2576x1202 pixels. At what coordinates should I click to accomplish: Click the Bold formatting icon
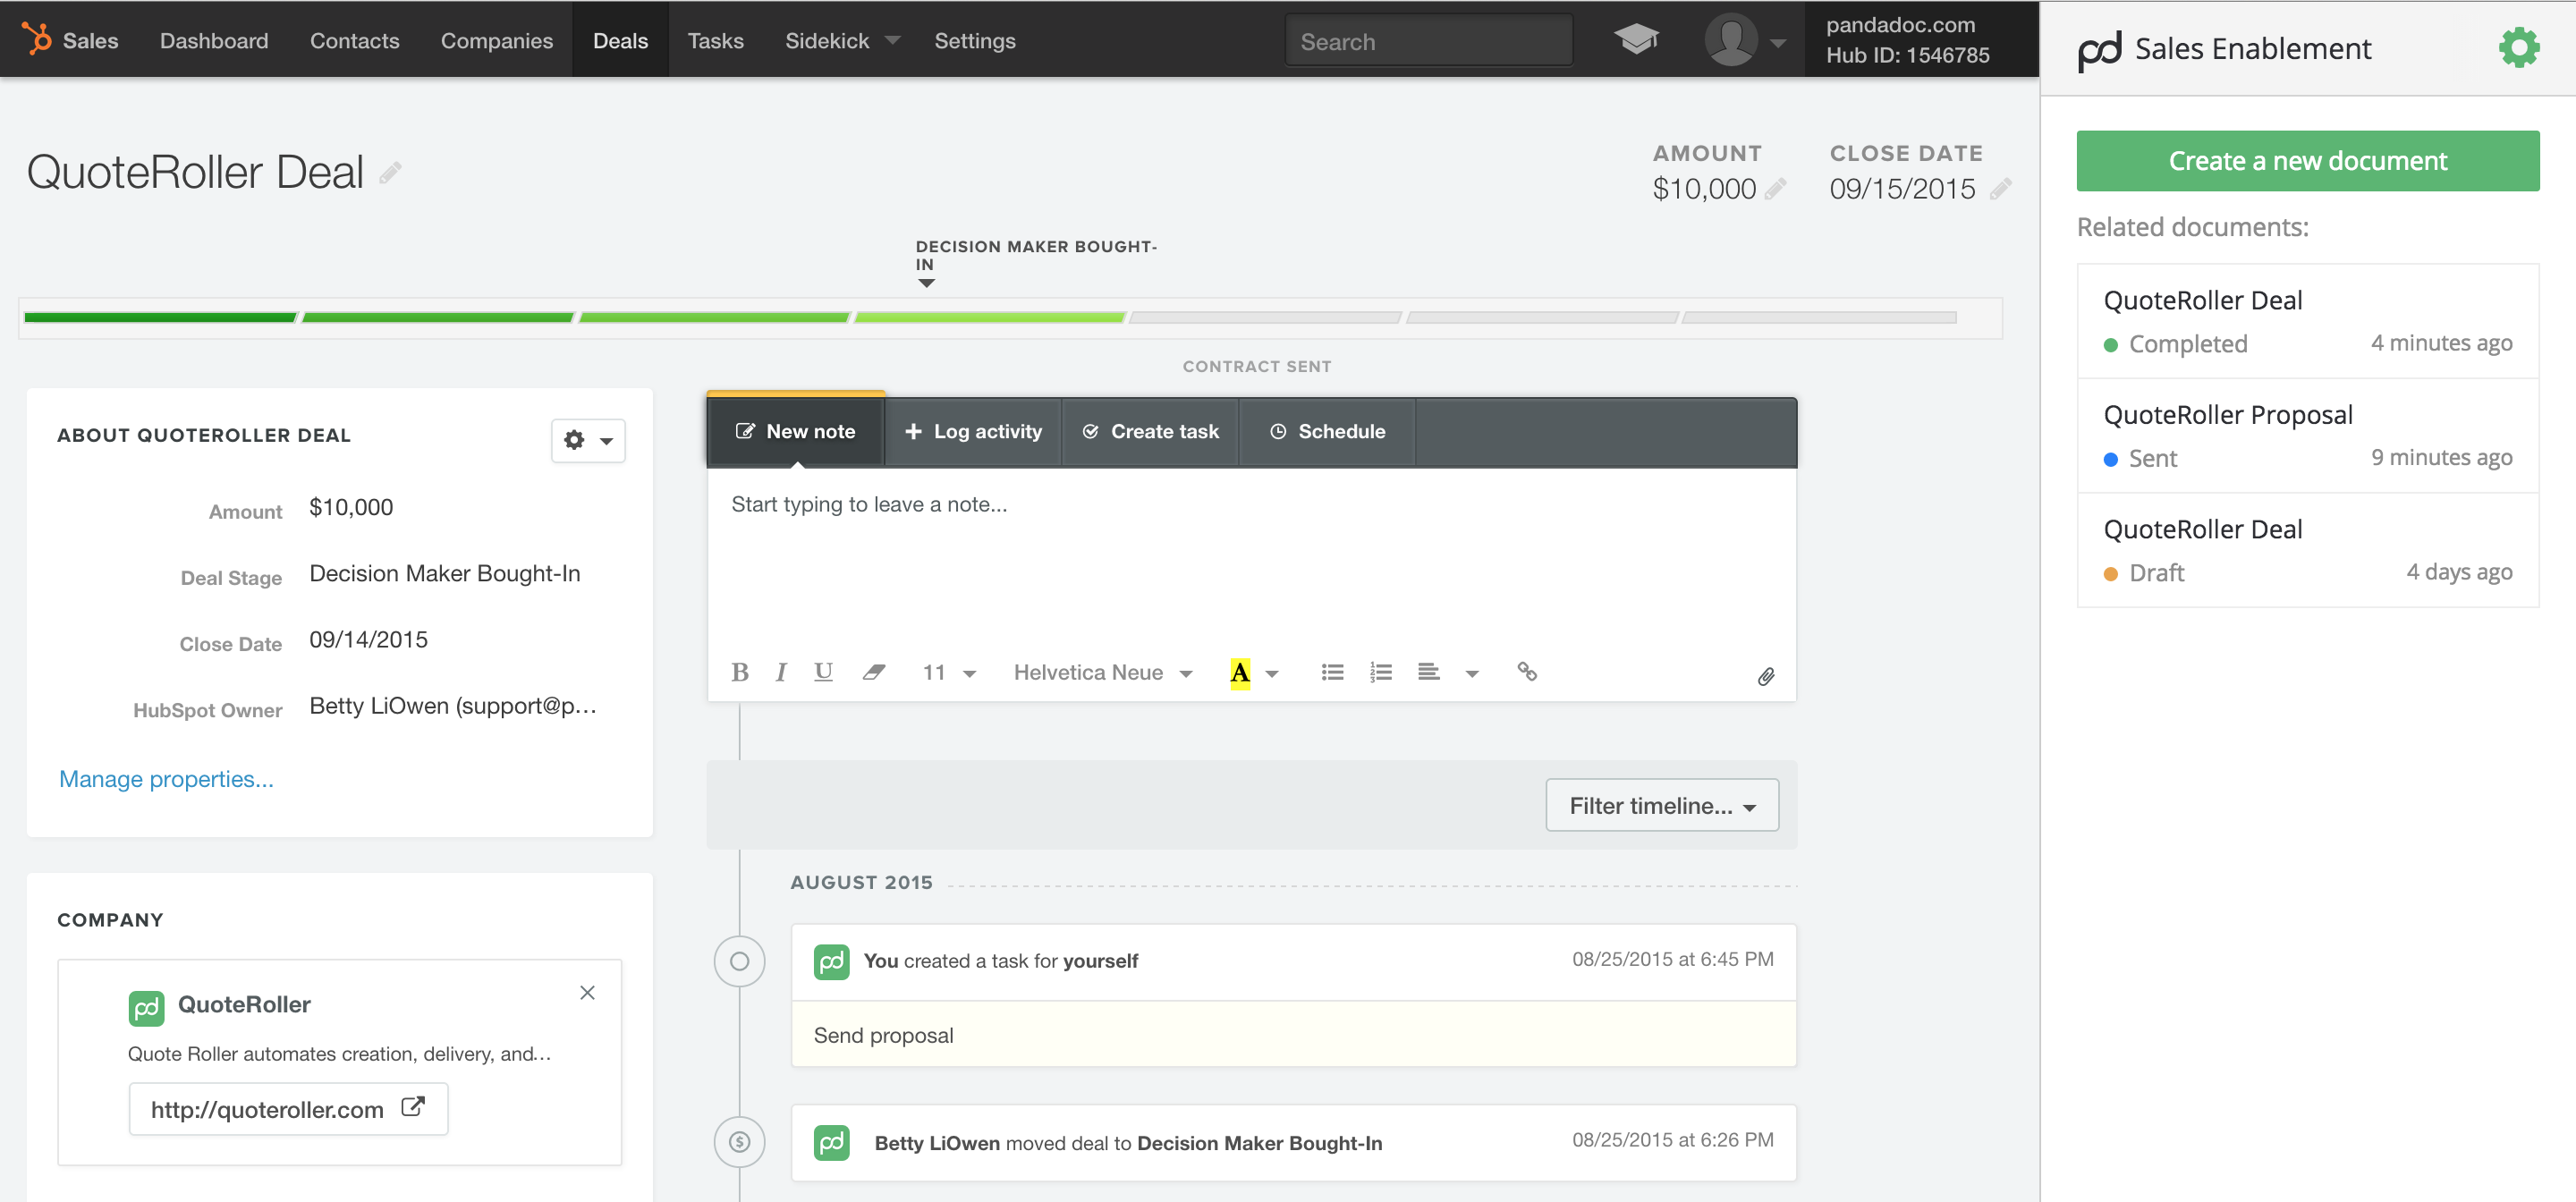739,672
